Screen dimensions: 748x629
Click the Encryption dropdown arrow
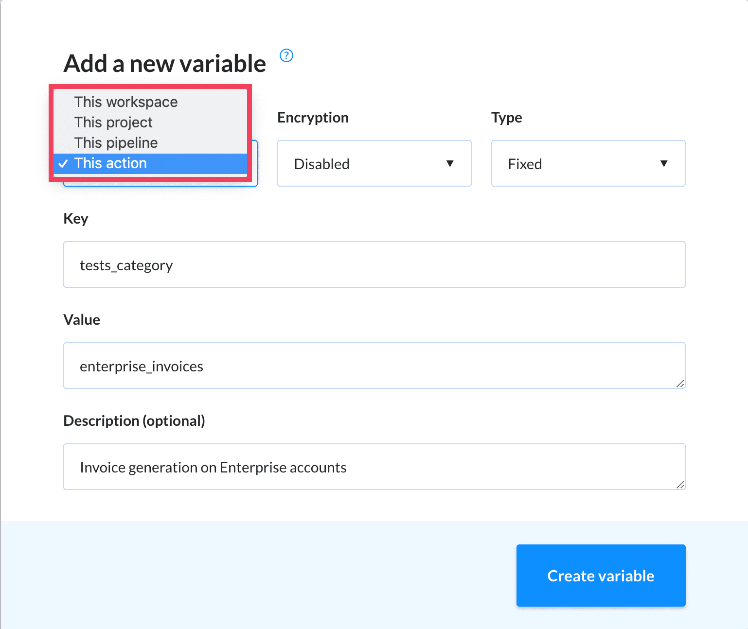(450, 164)
